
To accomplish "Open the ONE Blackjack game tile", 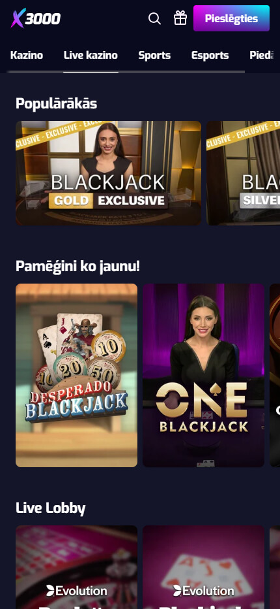I will coord(204,375).
